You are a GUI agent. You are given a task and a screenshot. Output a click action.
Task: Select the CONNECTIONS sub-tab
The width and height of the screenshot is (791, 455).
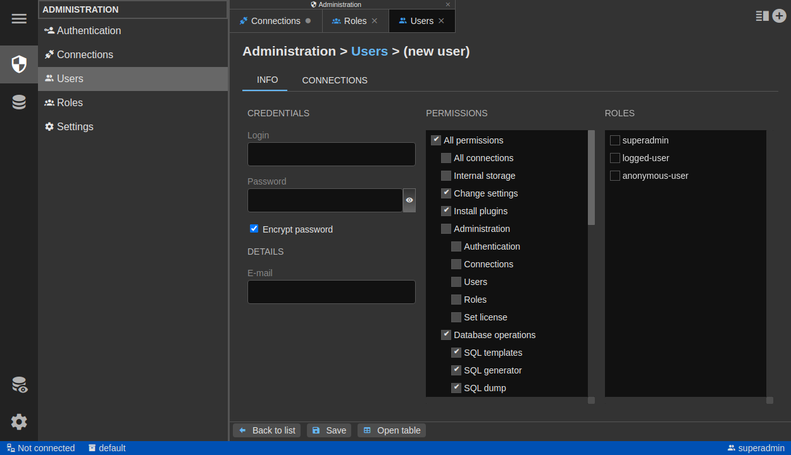pos(335,80)
